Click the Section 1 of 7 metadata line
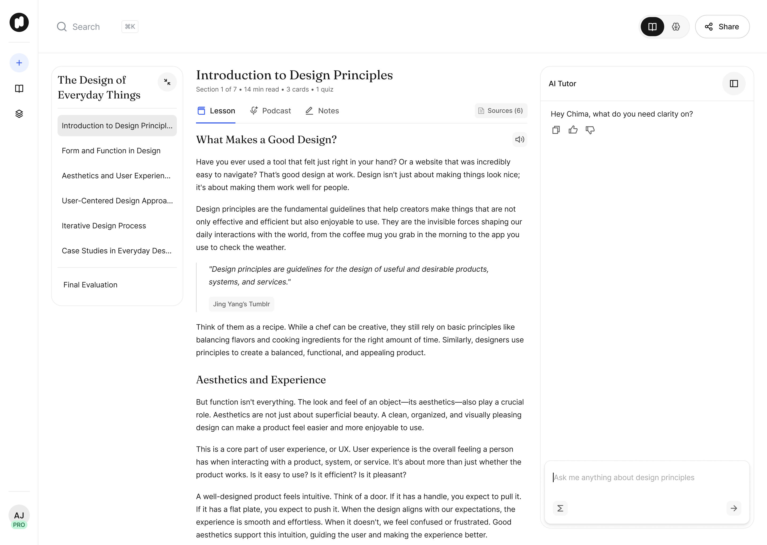The width and height of the screenshot is (767, 545). click(265, 89)
